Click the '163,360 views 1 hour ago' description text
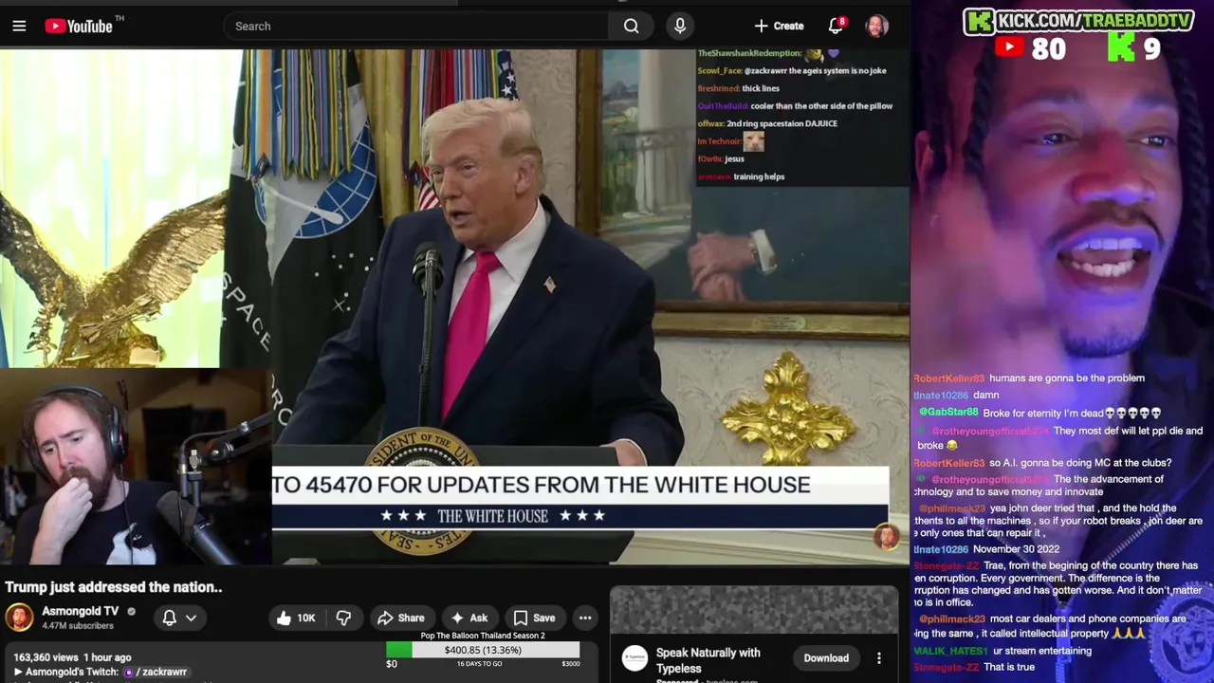 point(72,657)
